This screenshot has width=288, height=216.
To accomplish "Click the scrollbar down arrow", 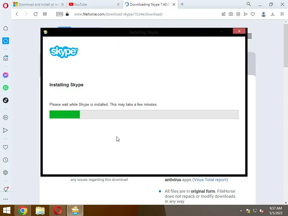I will 286,203.
